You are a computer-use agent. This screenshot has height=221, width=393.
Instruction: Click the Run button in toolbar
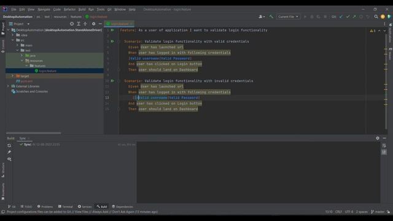coord(305,17)
